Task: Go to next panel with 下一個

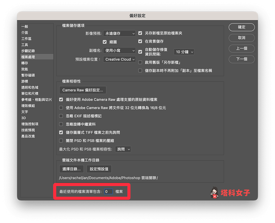Action: (x=241, y=59)
